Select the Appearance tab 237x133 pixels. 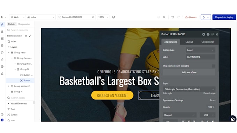(170, 42)
